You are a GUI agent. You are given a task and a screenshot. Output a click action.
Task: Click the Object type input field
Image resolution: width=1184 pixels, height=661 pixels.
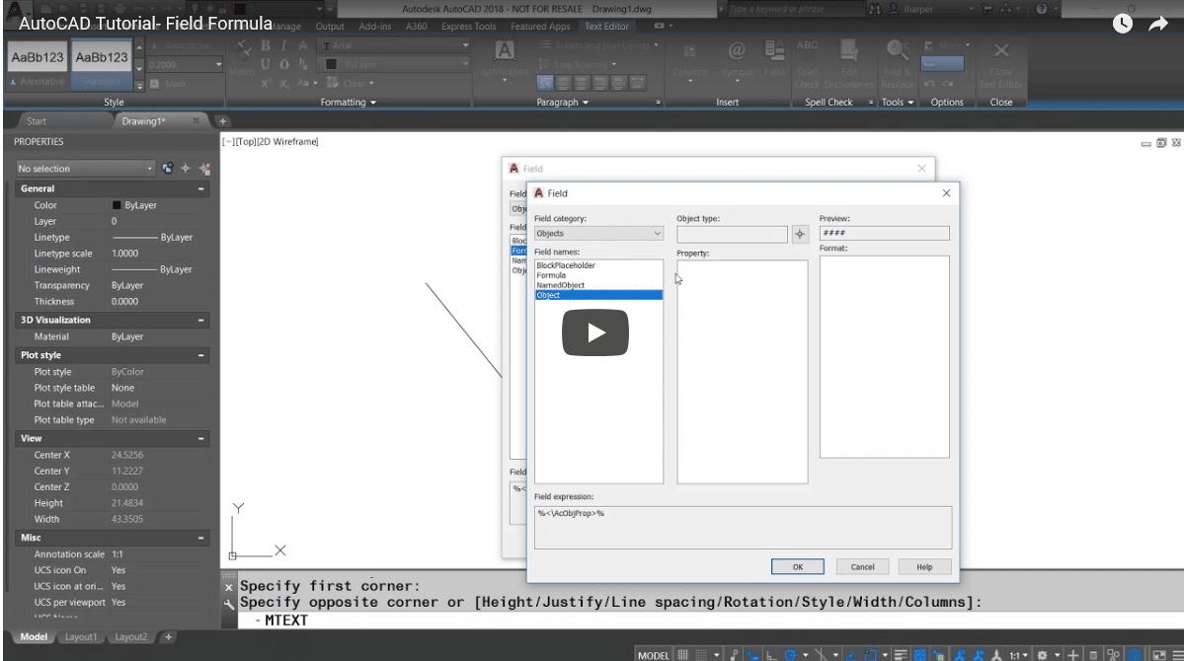(x=732, y=234)
